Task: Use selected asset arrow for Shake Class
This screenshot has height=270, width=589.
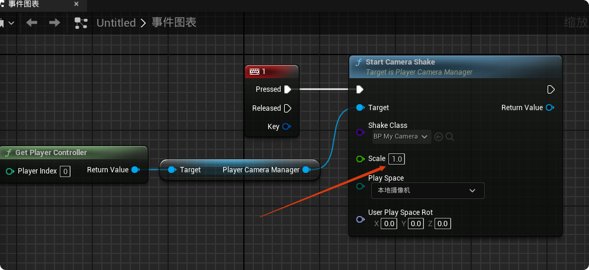Action: (x=439, y=137)
